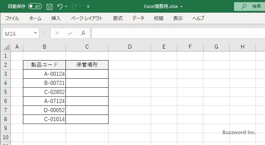This screenshot has width=265, height=145.
Task: Select cell containing A-00124
Action: (44, 74)
